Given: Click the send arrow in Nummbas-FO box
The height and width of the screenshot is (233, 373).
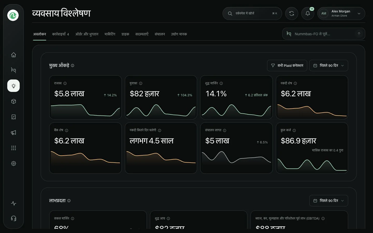Looking at the screenshot, I should pyautogui.click(x=359, y=34).
